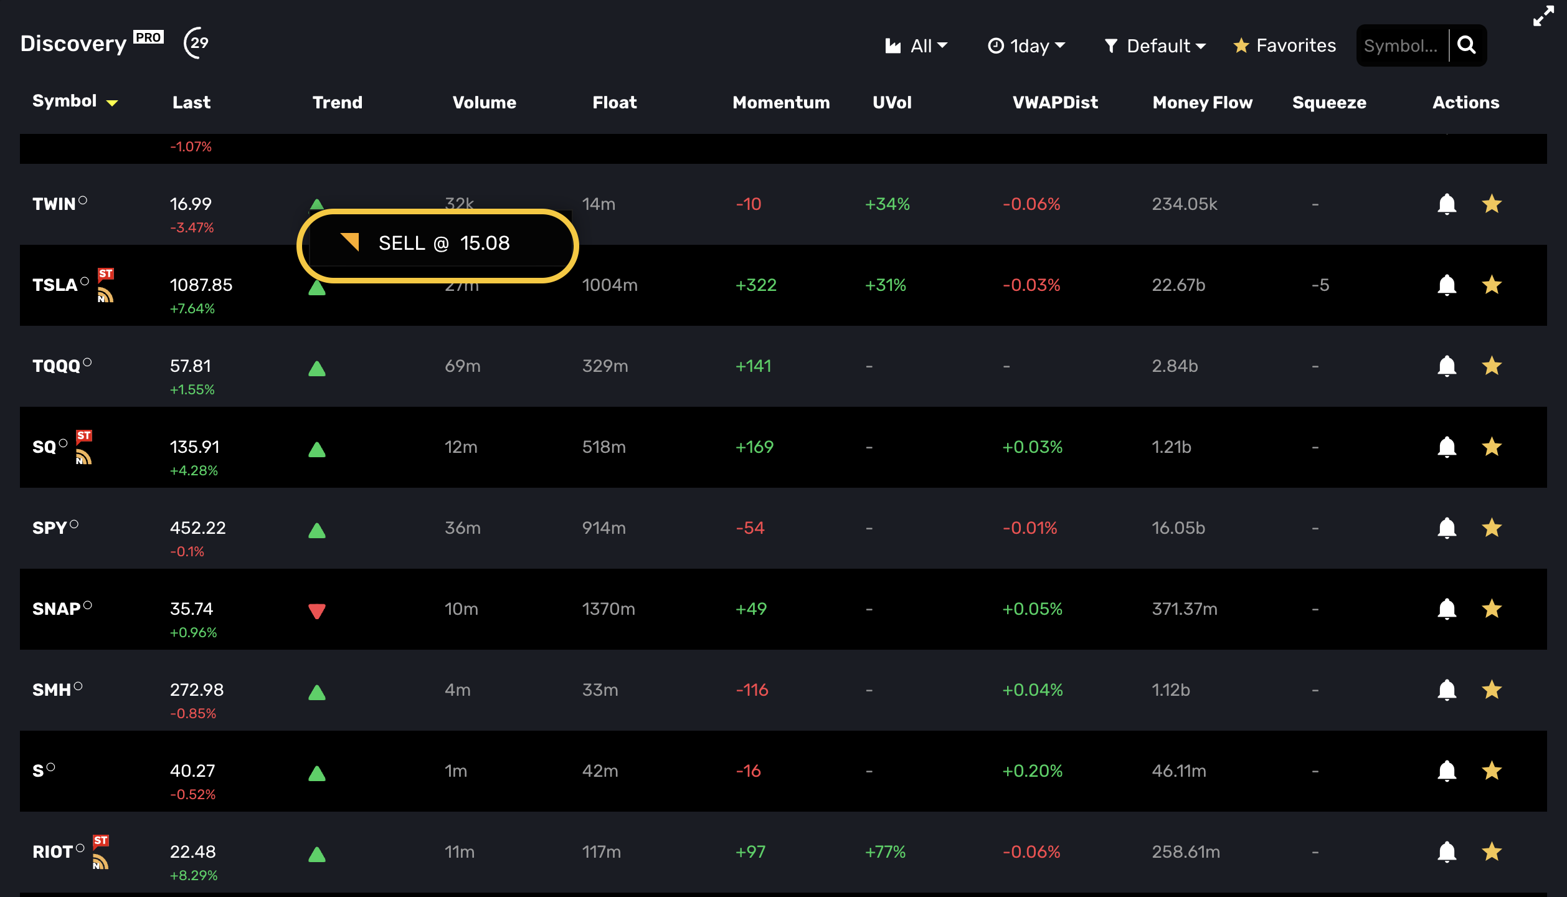Open the All chart type dropdown
This screenshot has height=897, width=1567.
pos(917,45)
